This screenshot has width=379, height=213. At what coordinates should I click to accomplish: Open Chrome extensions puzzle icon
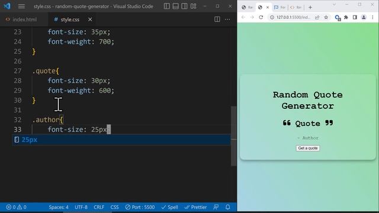click(x=346, y=17)
